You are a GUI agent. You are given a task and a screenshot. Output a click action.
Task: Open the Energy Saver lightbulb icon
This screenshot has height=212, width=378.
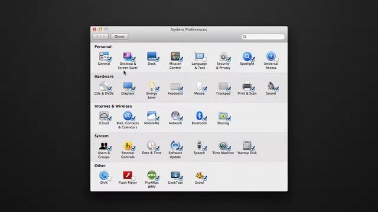click(151, 86)
